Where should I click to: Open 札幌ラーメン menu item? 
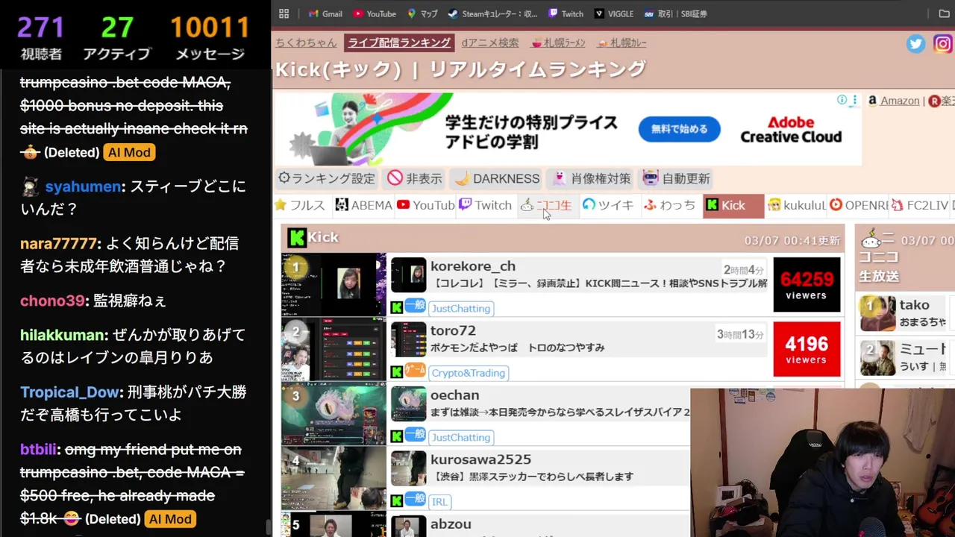point(558,43)
